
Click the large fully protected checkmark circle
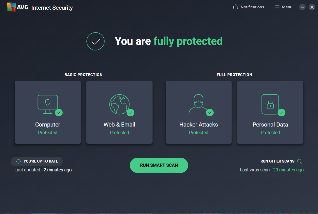pyautogui.click(x=96, y=41)
